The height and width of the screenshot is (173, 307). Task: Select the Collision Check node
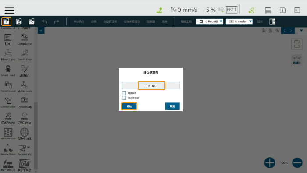pyautogui.click(x=8, y=102)
